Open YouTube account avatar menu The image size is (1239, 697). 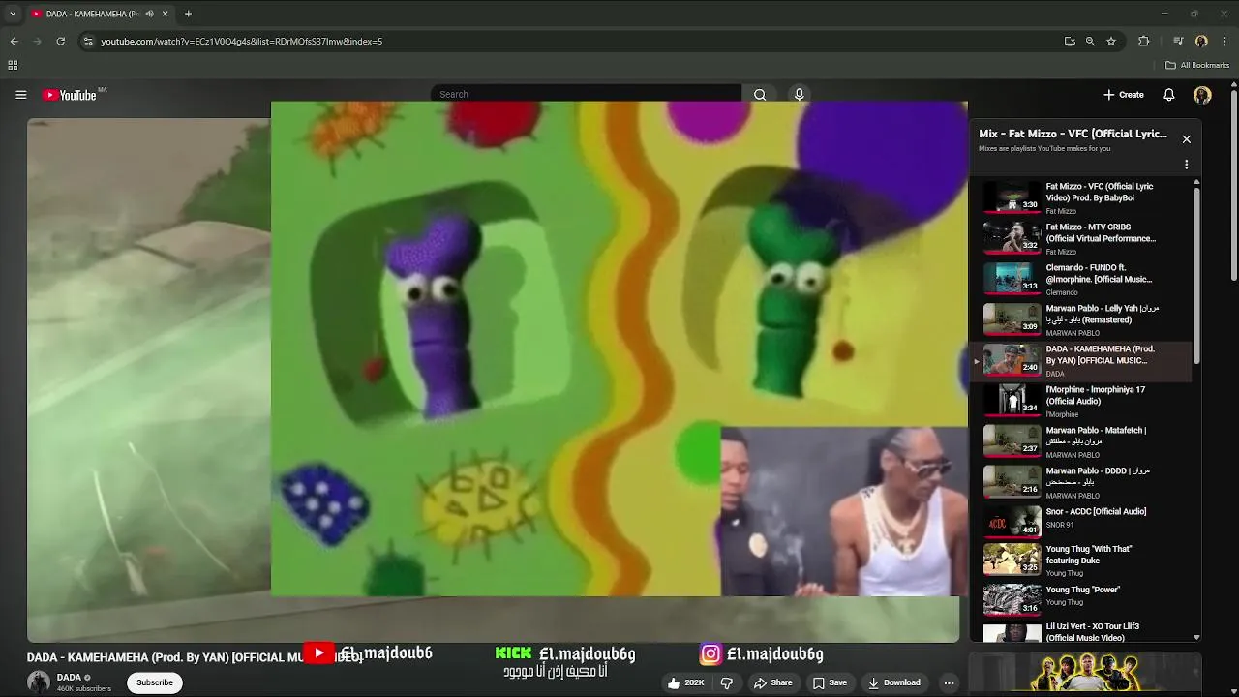click(x=1202, y=95)
